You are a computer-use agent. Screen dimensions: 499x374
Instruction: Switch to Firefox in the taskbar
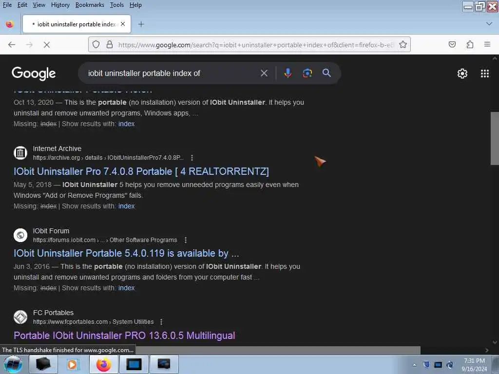coord(104,364)
